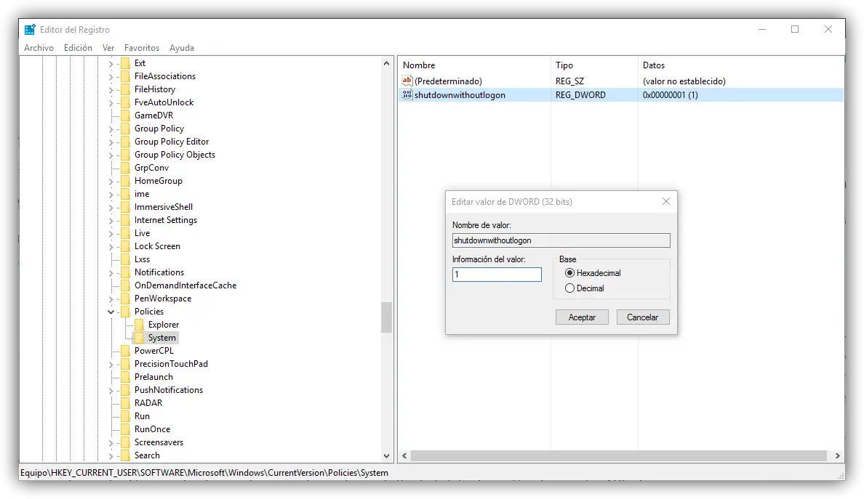
Task: Click the Policies folder icon
Action: tap(126, 312)
